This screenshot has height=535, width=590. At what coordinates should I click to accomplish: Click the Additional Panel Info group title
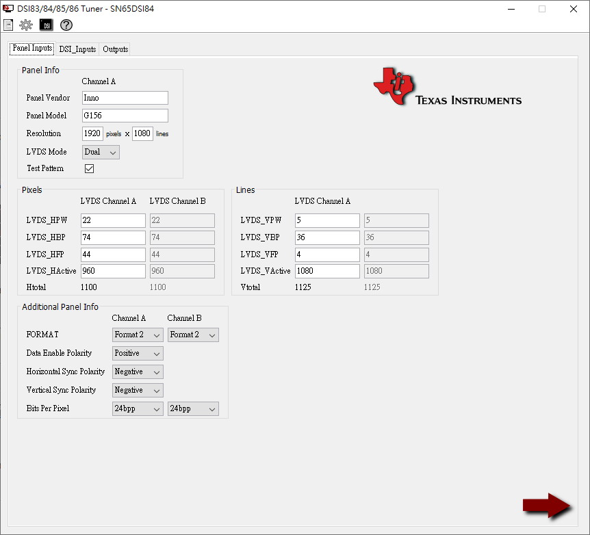tap(60, 307)
